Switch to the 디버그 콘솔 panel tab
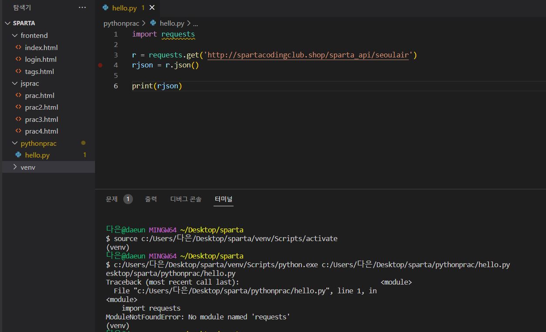This screenshot has width=546, height=332. [x=186, y=199]
